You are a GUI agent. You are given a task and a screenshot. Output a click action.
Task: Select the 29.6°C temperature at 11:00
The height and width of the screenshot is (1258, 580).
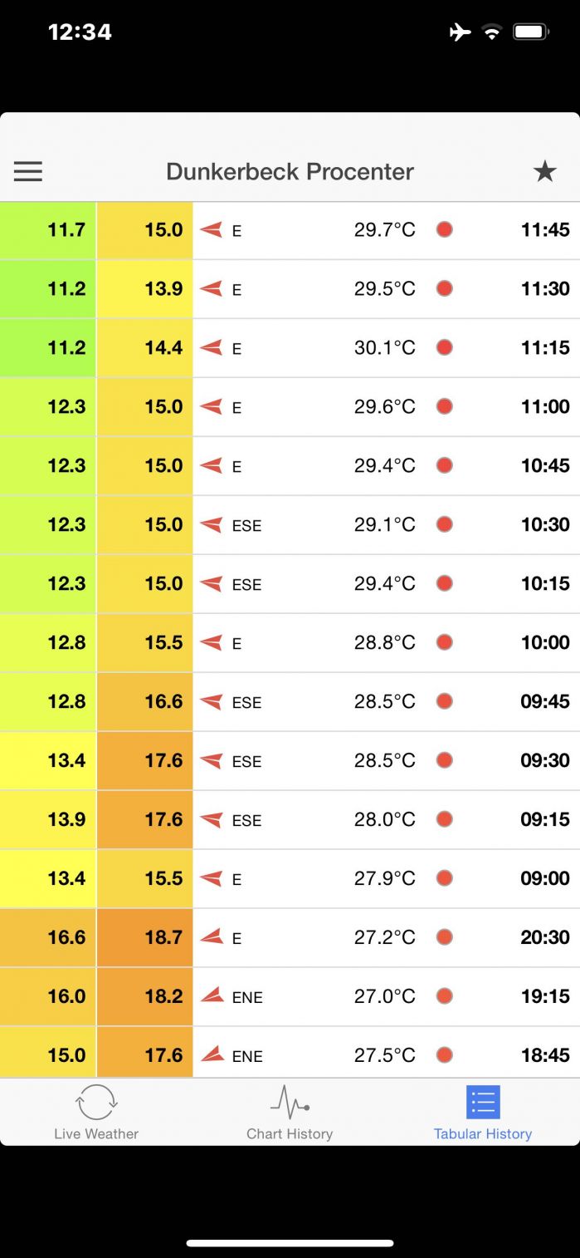point(385,406)
